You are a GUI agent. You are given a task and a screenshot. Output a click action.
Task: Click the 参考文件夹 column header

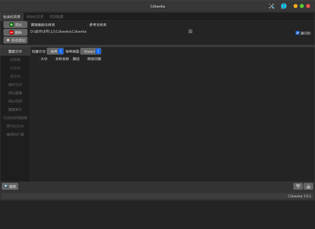point(98,25)
